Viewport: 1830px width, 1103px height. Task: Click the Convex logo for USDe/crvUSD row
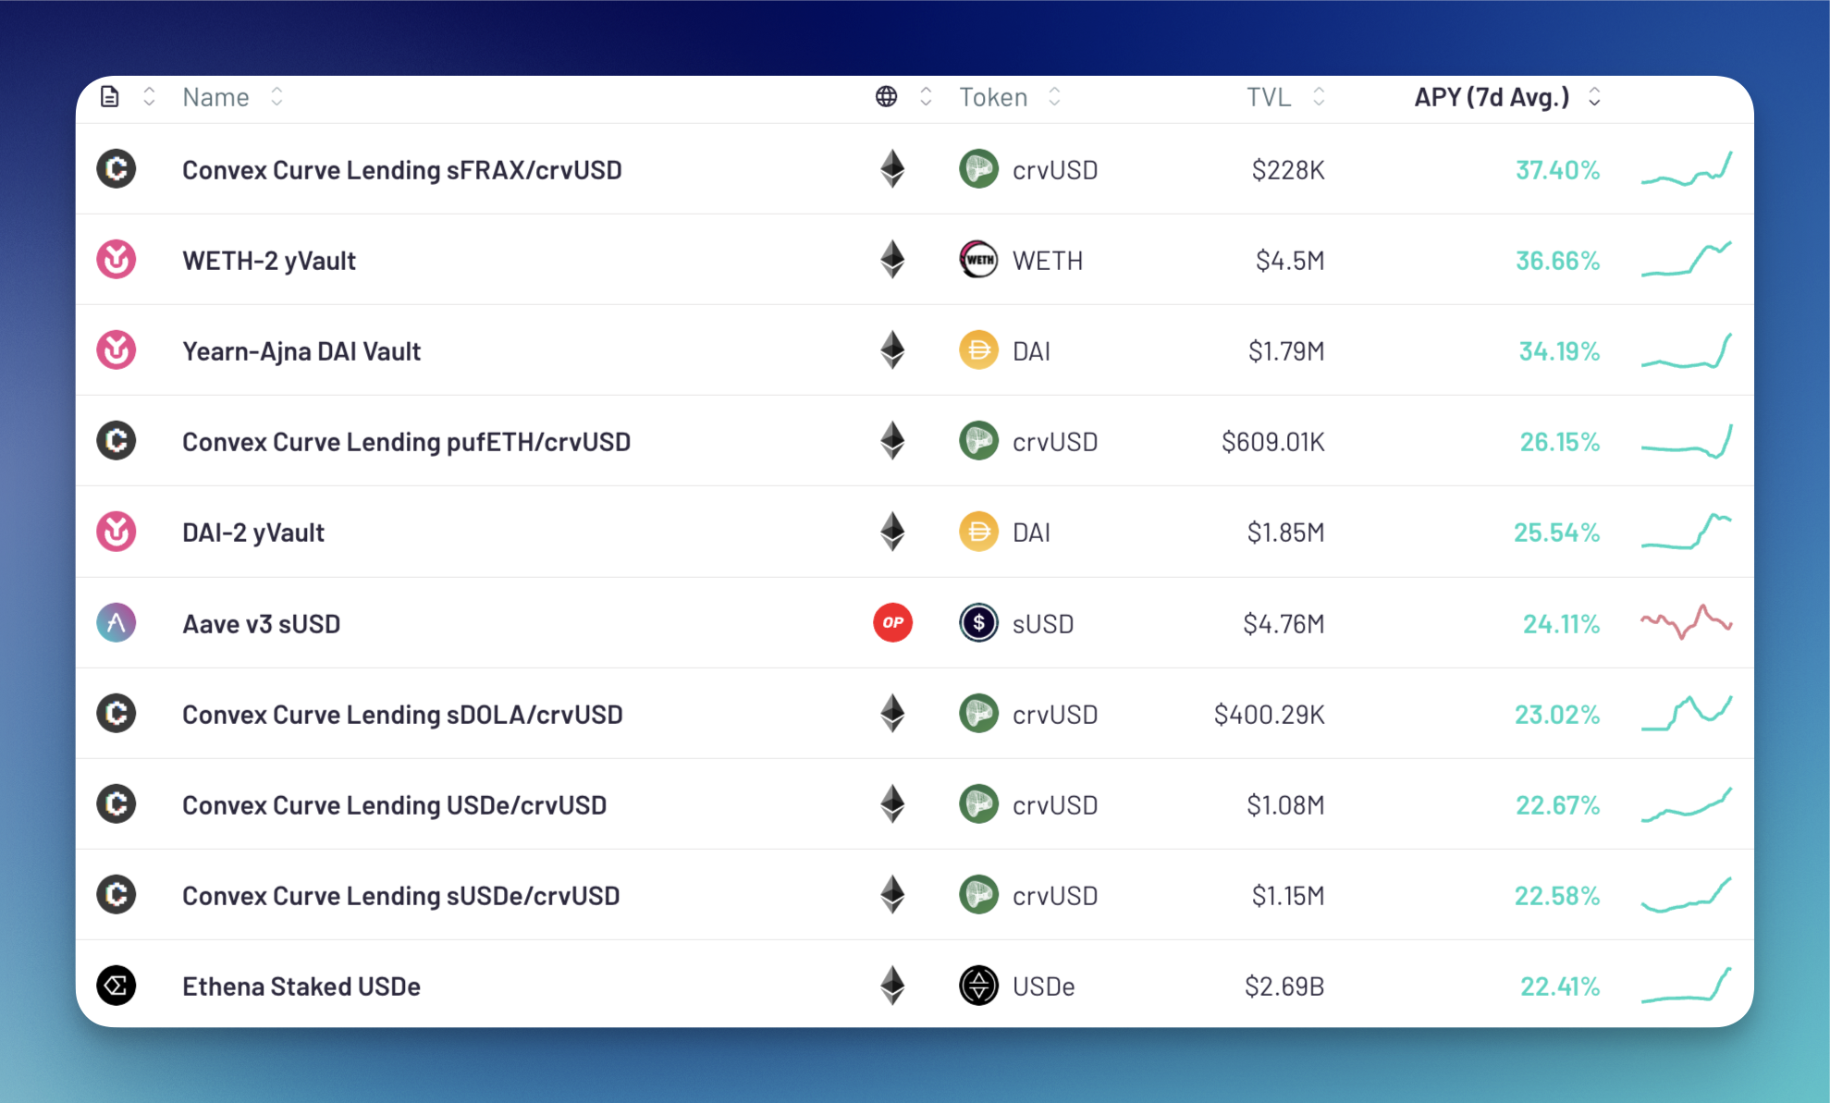tap(117, 804)
